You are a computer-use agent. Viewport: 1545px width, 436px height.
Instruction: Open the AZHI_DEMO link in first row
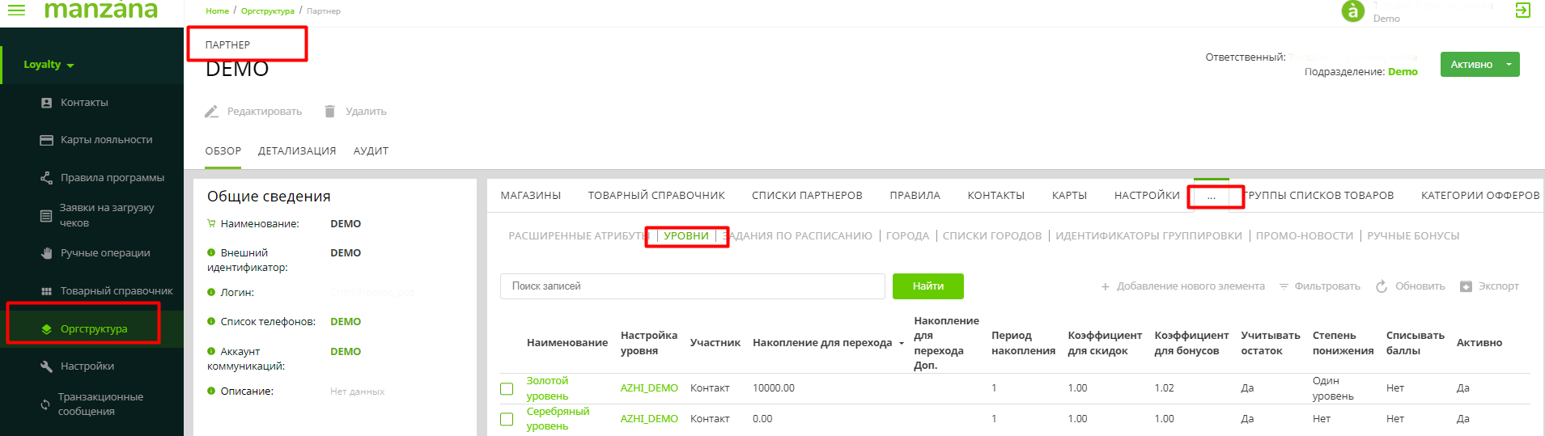(649, 388)
